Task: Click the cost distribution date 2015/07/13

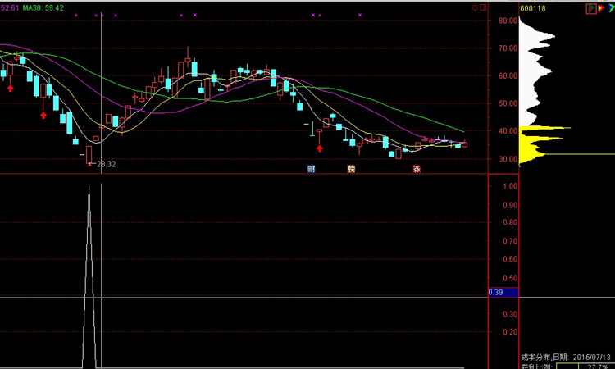Action: coord(592,358)
